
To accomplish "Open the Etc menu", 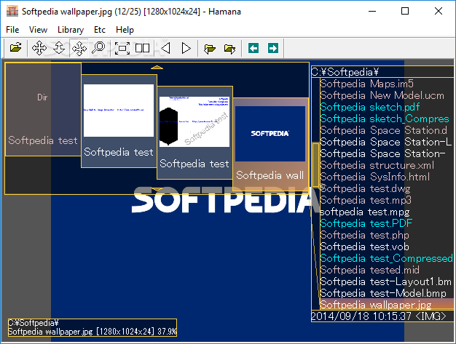I will coord(100,30).
